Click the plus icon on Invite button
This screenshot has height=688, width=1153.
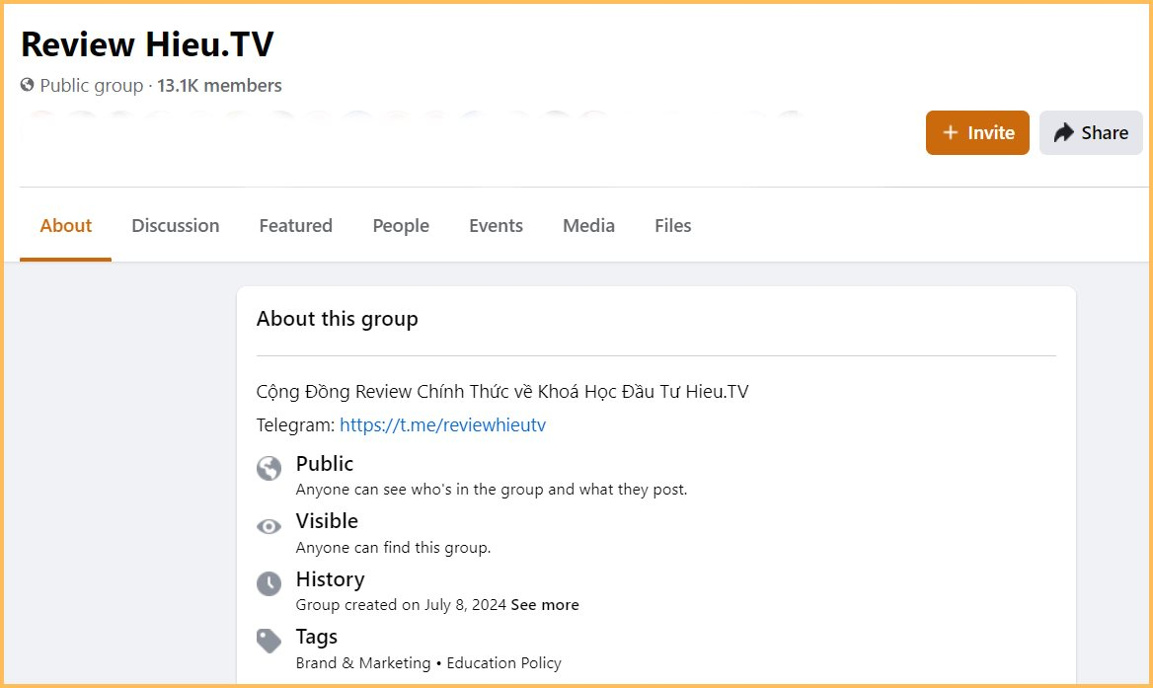point(950,132)
